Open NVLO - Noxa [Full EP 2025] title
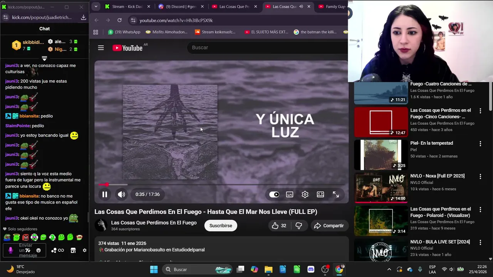The height and width of the screenshot is (277, 493). [437, 176]
